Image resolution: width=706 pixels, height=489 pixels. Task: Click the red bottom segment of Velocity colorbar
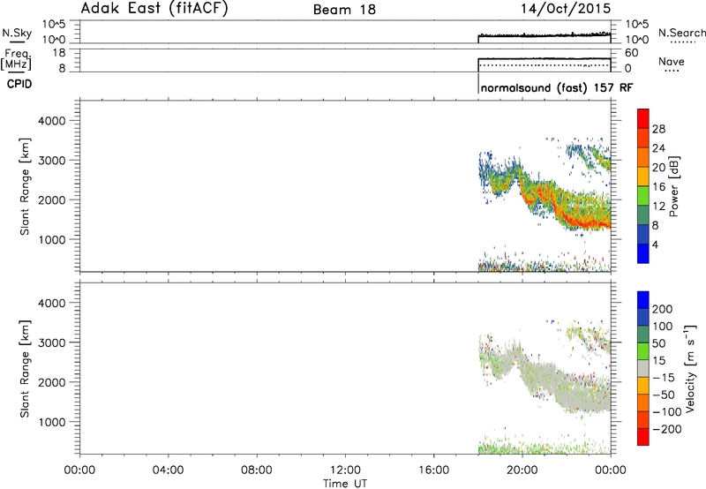point(643,437)
